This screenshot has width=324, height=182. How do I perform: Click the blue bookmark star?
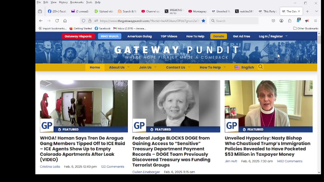tap(203, 21)
